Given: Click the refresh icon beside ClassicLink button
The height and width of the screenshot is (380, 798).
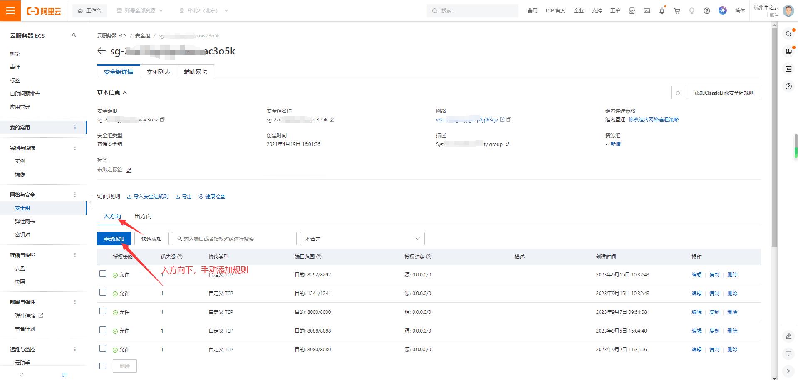Looking at the screenshot, I should (x=677, y=93).
